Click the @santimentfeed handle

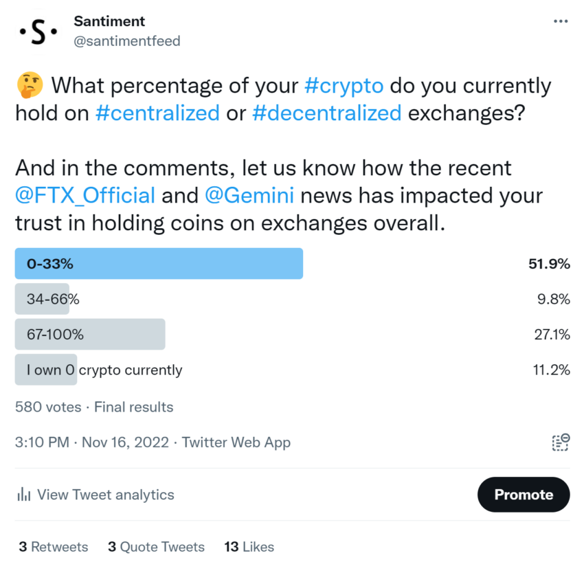pos(127,41)
